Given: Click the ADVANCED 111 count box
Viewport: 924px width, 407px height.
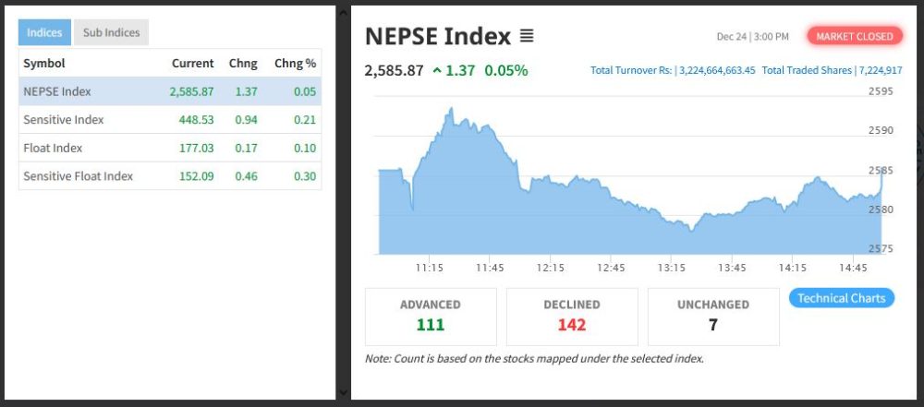Looking at the screenshot, I should [431, 316].
